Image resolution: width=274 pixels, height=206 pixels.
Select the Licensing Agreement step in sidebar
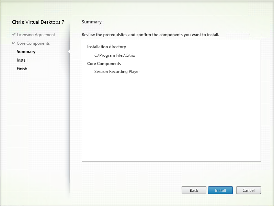36,35
